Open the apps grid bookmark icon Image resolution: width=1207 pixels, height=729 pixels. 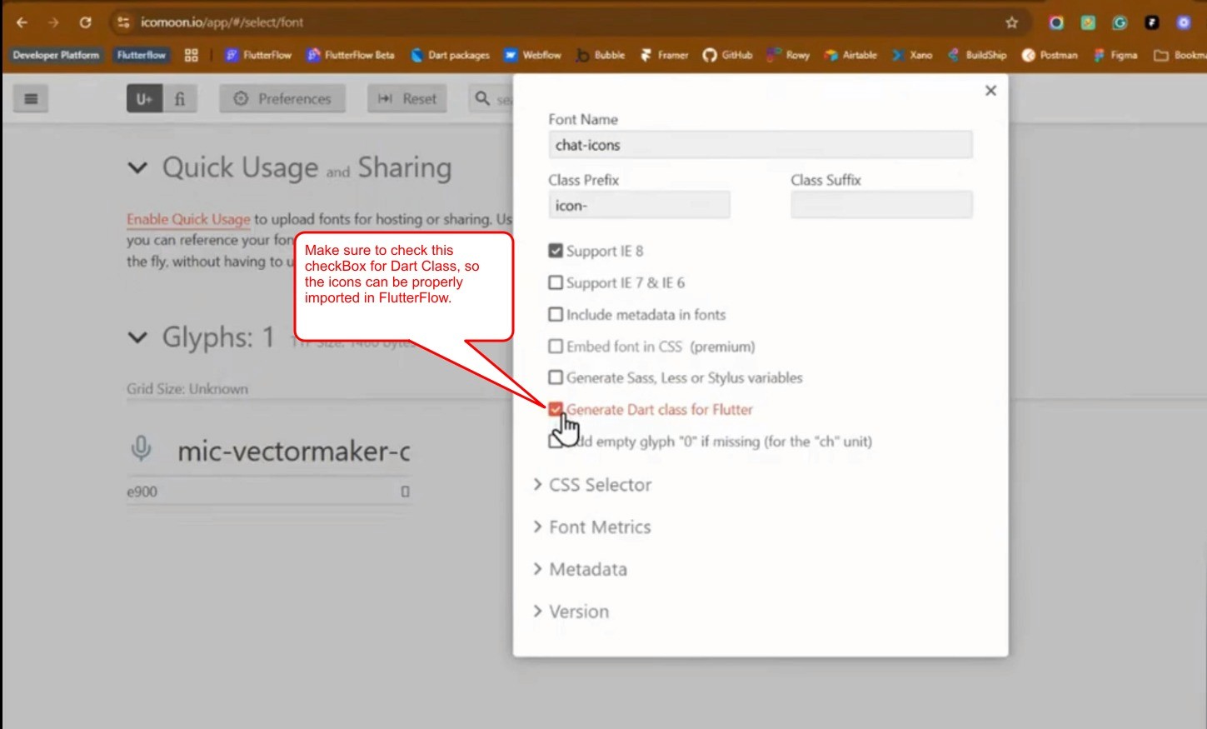pyautogui.click(x=192, y=55)
